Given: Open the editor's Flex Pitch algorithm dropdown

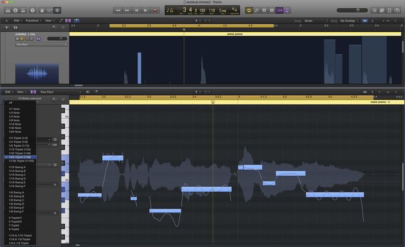Looking at the screenshot, I should (61, 92).
